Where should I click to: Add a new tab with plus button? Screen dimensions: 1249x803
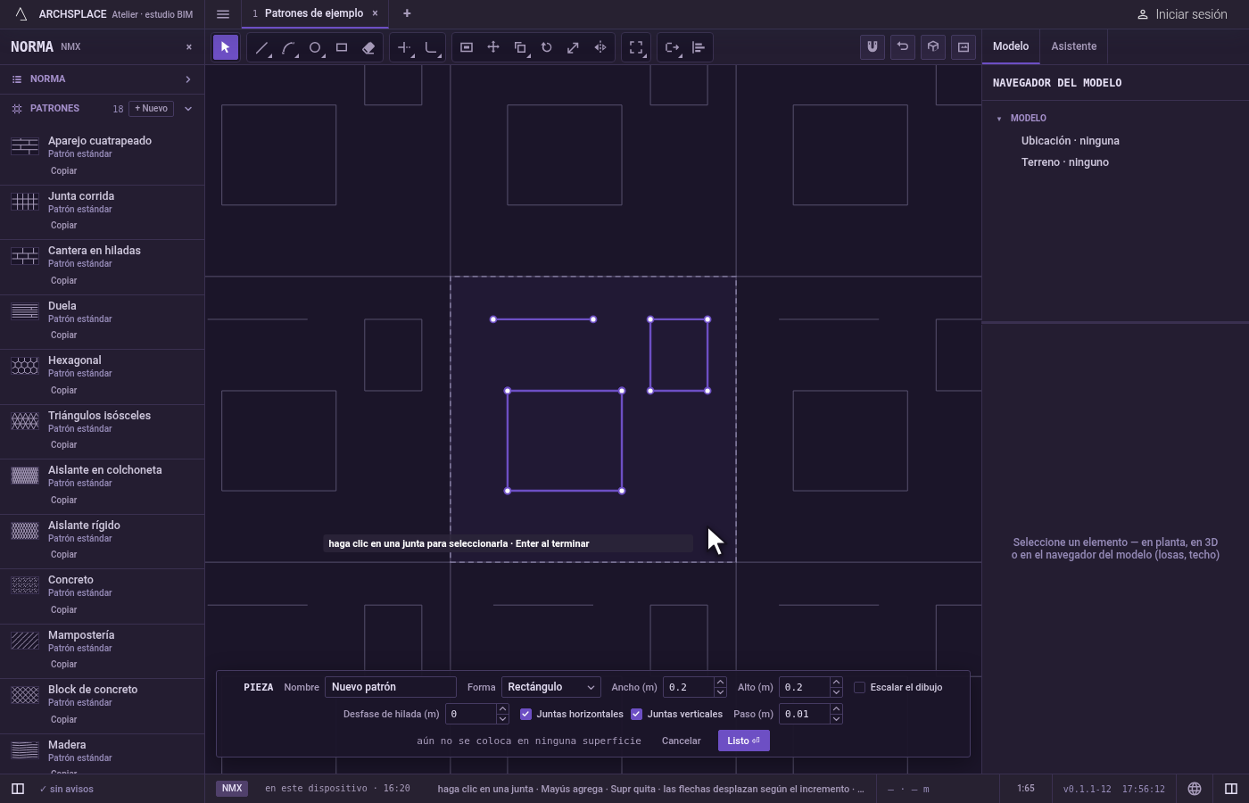pyautogui.click(x=407, y=13)
